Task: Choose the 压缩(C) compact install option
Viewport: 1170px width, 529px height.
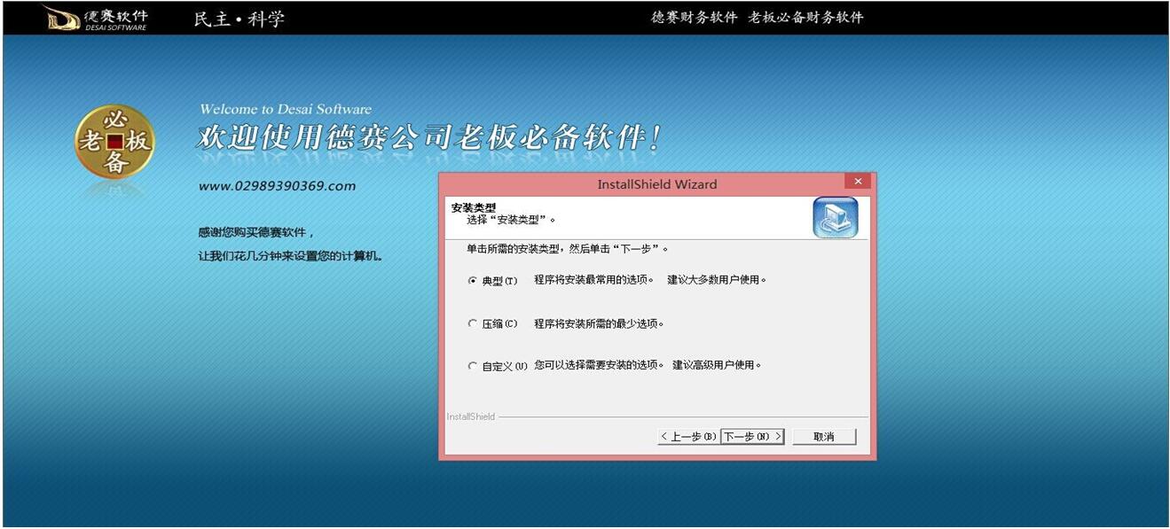Action: coord(472,324)
